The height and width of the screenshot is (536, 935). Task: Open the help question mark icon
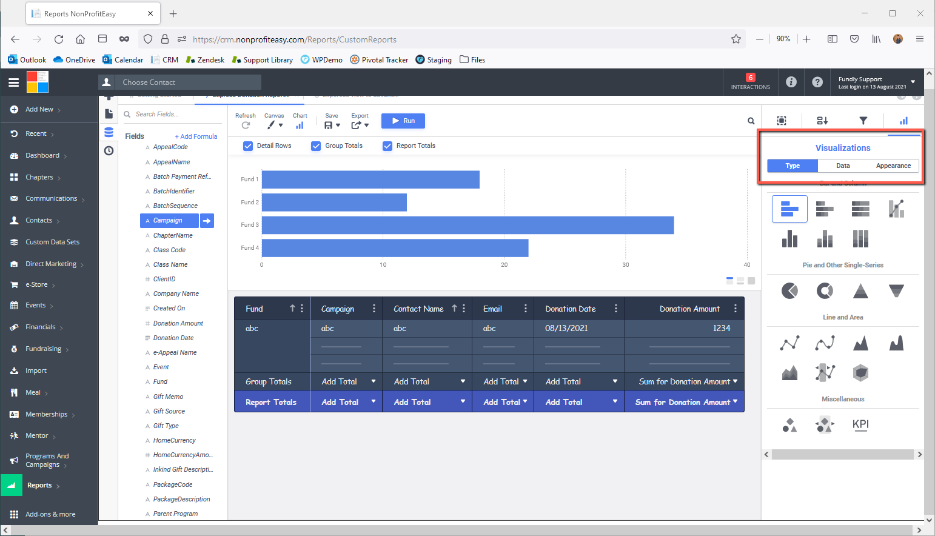[817, 82]
